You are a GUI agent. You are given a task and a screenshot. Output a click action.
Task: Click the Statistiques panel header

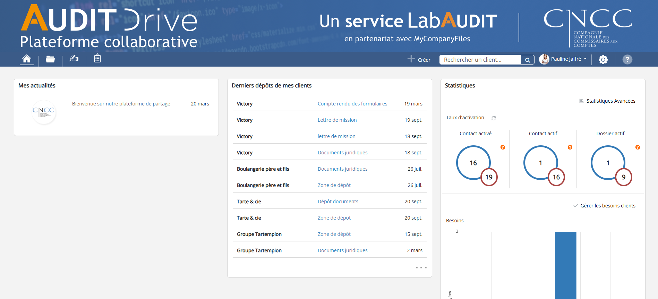click(x=543, y=85)
